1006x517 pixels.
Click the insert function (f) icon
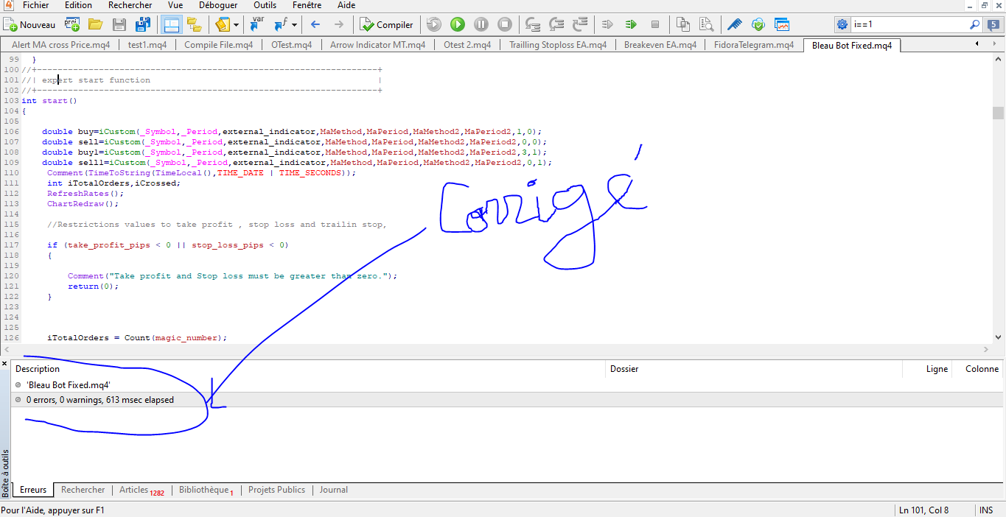click(x=281, y=24)
